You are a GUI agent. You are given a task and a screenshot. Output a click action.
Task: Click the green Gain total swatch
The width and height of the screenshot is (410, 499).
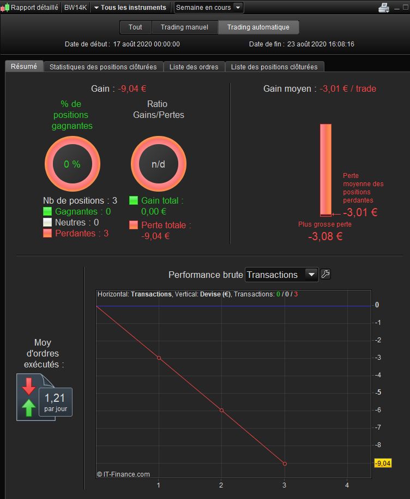pyautogui.click(x=134, y=200)
